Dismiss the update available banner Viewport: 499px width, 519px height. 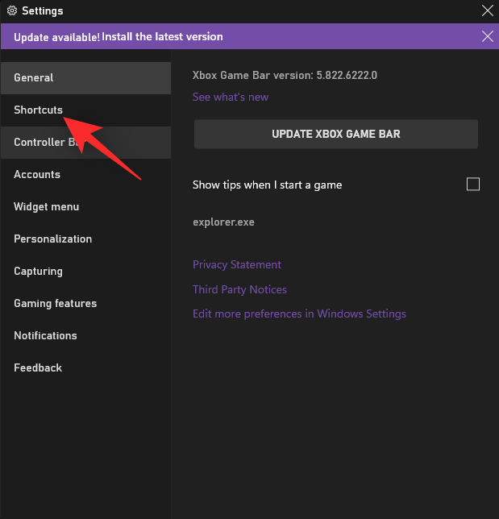tap(488, 36)
